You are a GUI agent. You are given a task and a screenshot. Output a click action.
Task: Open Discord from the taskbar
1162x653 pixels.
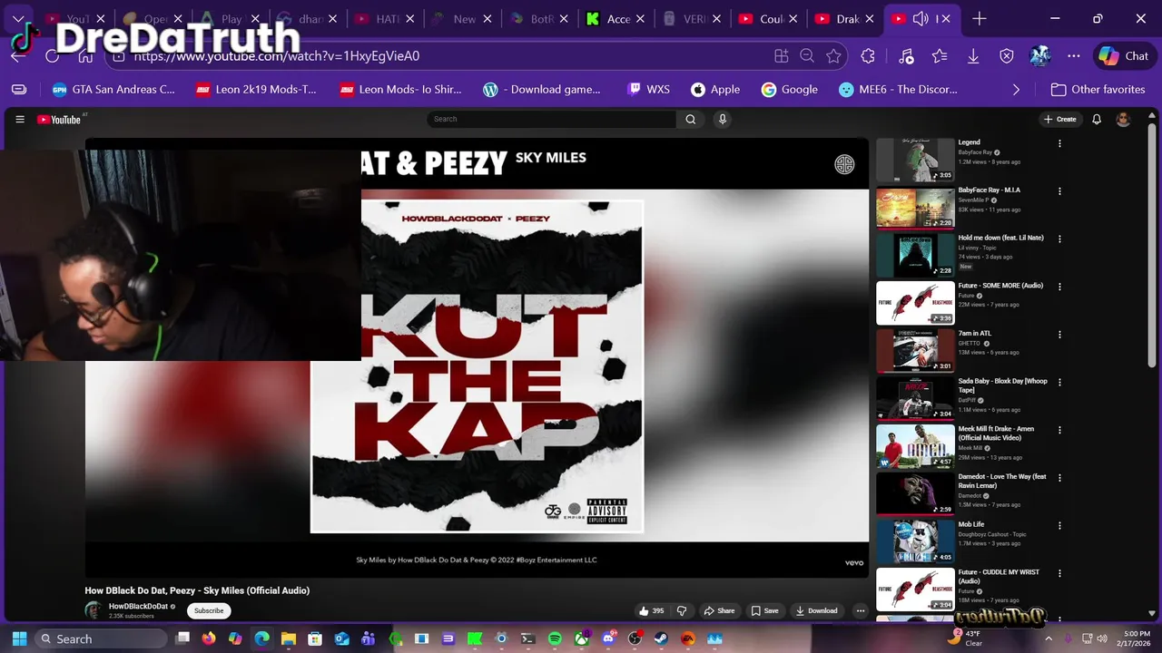608,638
